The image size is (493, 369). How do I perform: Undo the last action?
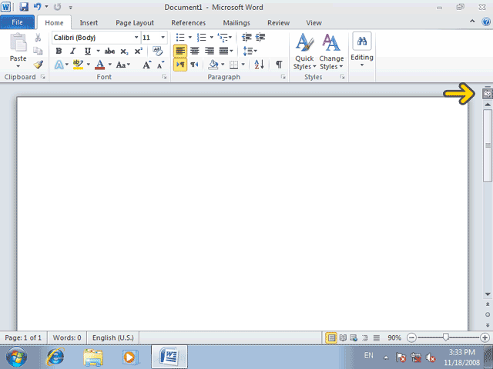click(37, 7)
